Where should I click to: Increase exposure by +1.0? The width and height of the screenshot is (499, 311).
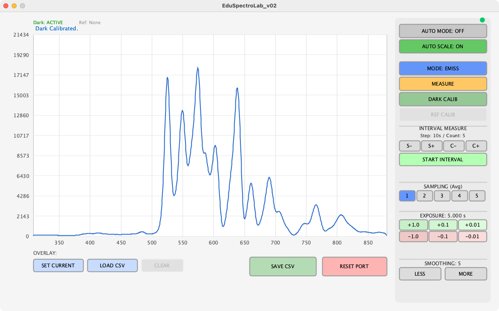413,225
